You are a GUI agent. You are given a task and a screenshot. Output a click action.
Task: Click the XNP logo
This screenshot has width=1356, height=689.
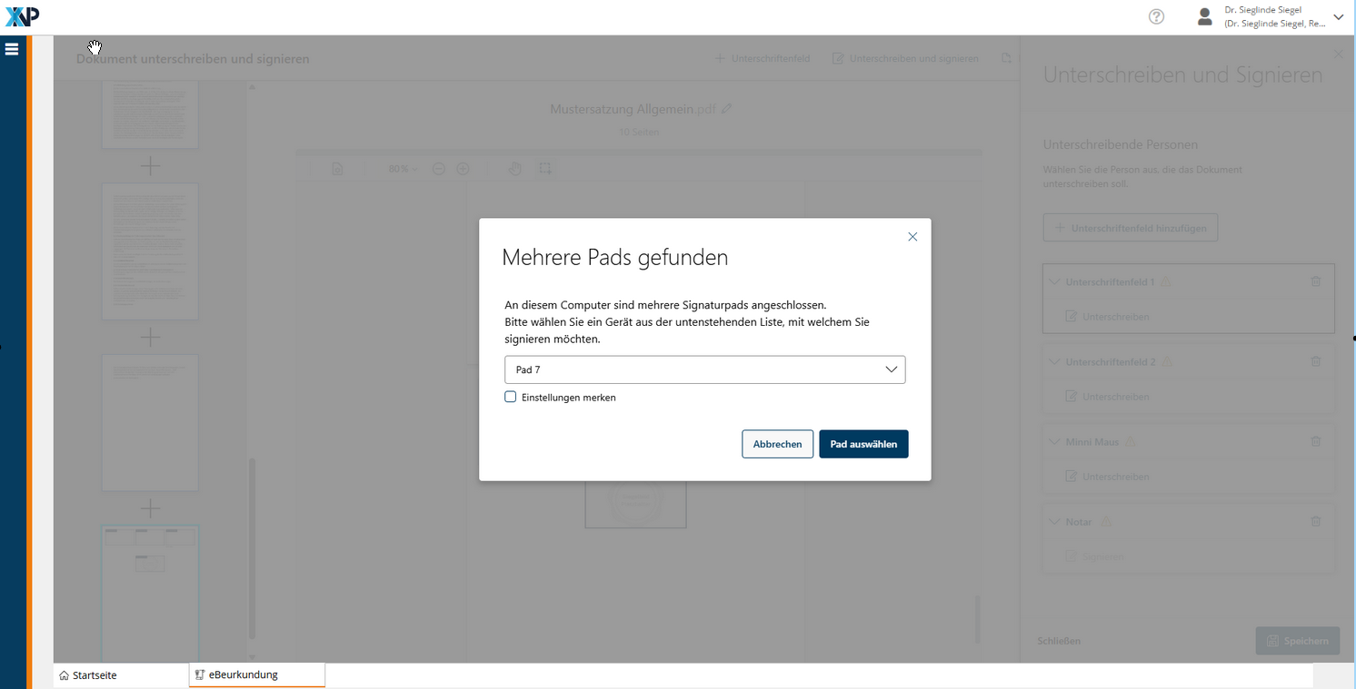pyautogui.click(x=22, y=16)
